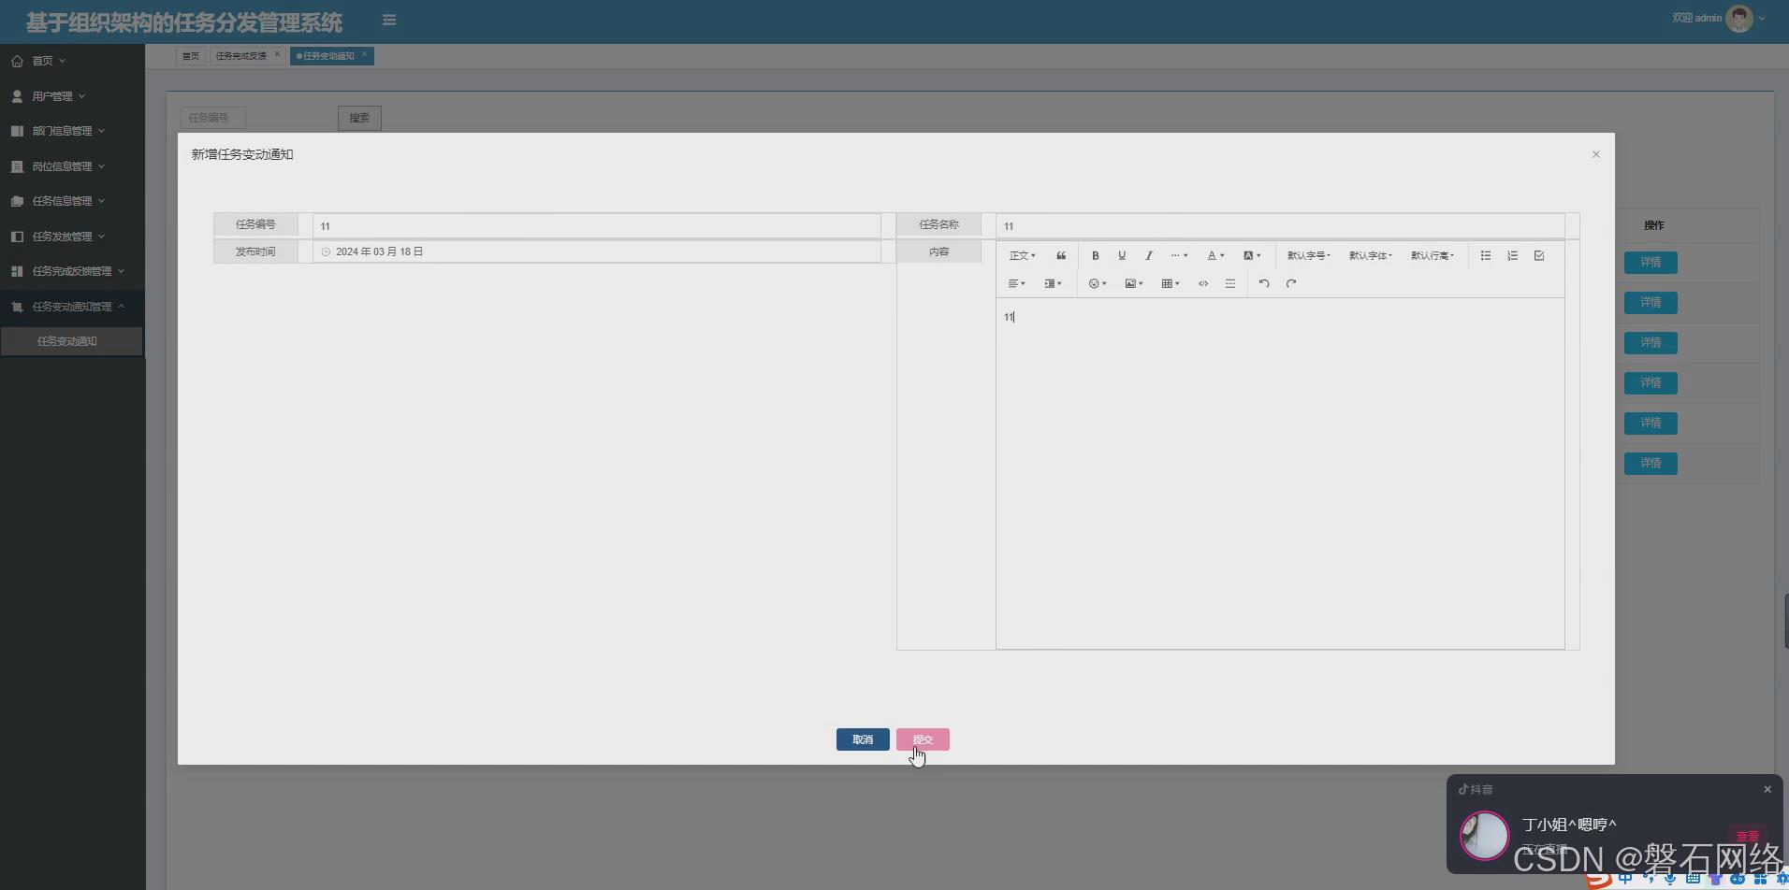
Task: Click the first 详情 button in table
Action: click(x=1651, y=263)
